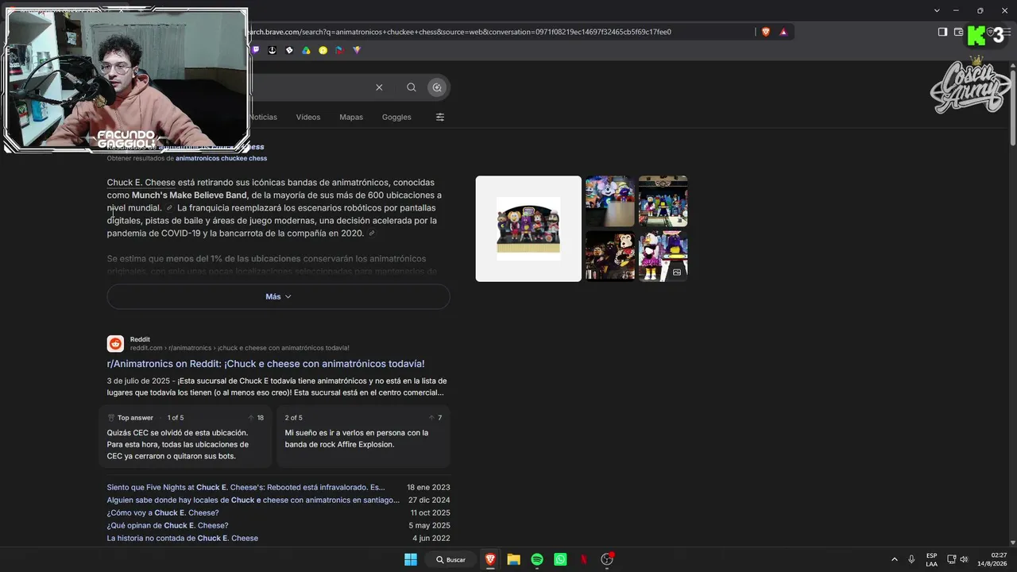Open Windows Start menu
Image resolution: width=1017 pixels, height=572 pixels.
point(411,559)
